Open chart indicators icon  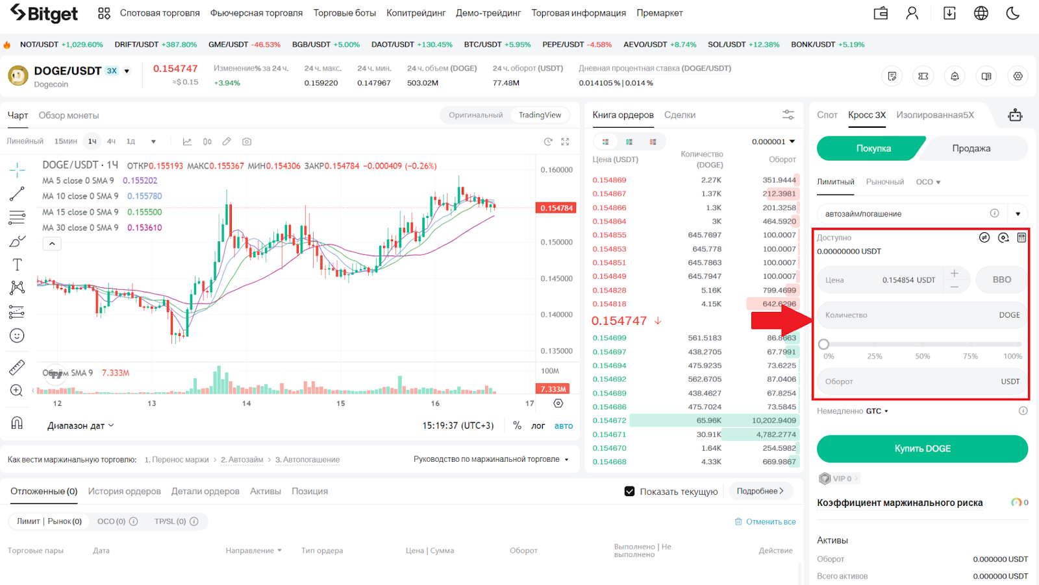(x=187, y=141)
